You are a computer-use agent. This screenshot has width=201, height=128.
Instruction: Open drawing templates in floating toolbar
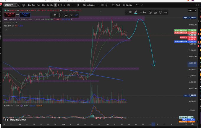click(131, 12)
